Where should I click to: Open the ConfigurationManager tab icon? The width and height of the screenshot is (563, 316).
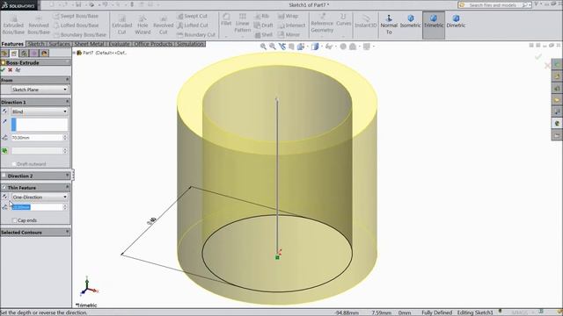tap(24, 54)
